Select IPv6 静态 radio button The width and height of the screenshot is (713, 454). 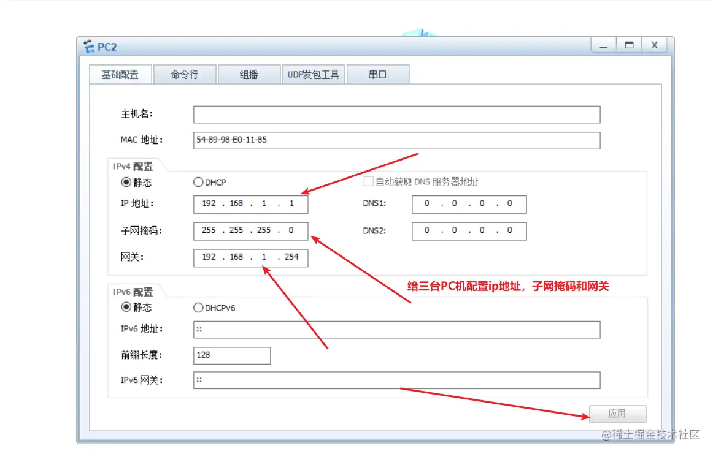pyautogui.click(x=126, y=308)
